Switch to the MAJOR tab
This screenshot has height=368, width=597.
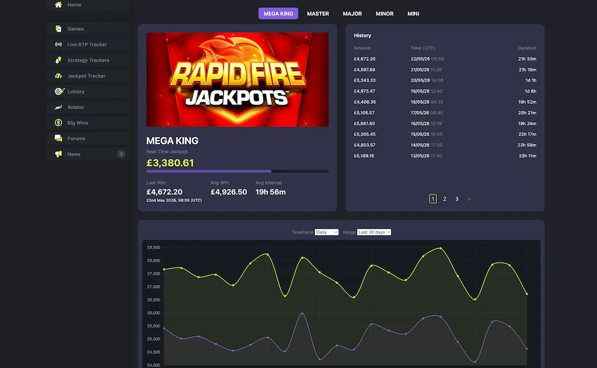point(352,13)
